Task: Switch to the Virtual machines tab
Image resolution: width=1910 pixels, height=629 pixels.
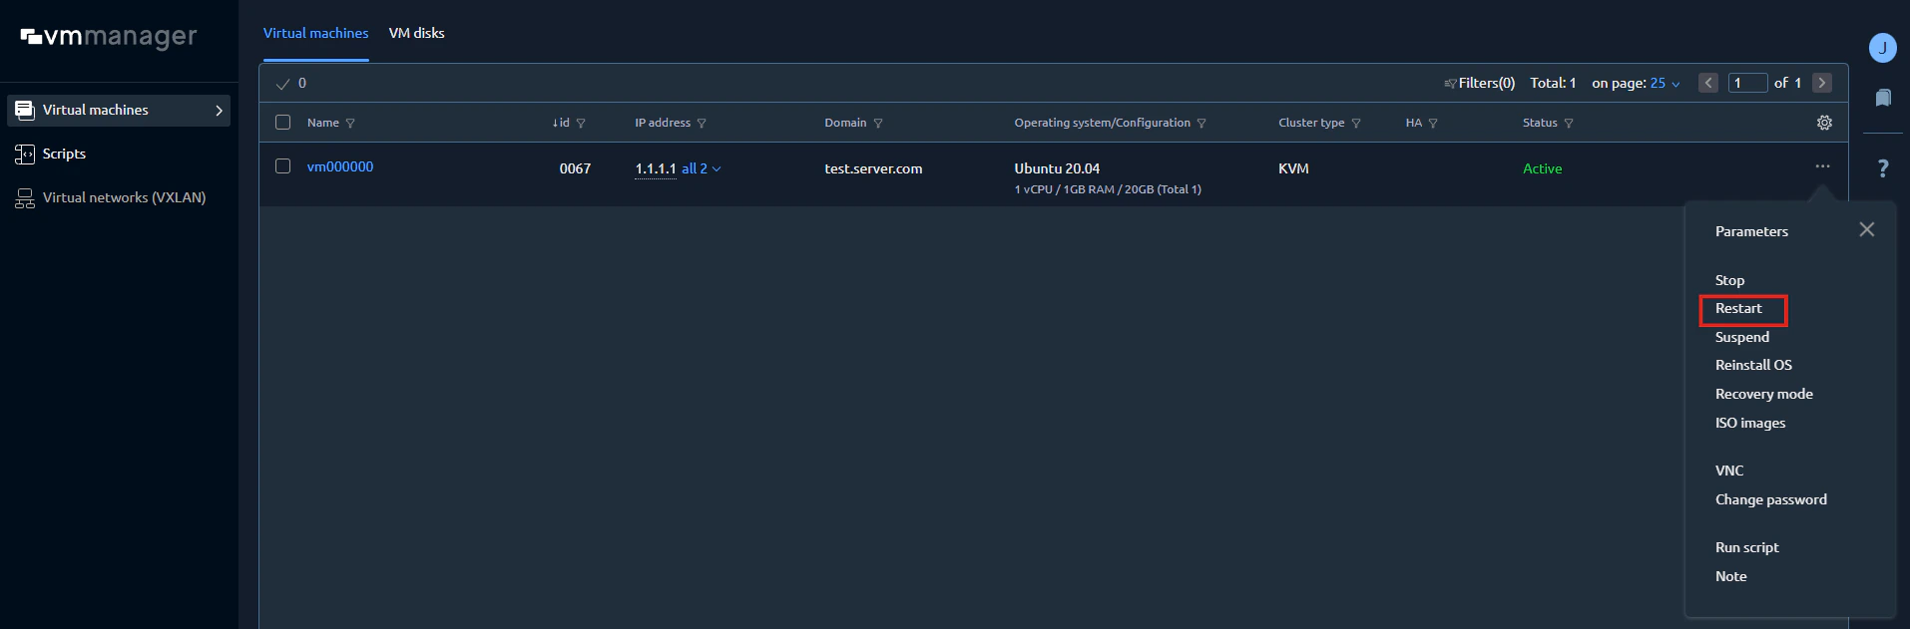Action: 315,33
